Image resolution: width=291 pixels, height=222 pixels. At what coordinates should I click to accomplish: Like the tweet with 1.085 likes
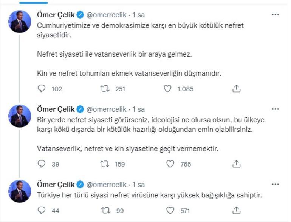coord(168,89)
